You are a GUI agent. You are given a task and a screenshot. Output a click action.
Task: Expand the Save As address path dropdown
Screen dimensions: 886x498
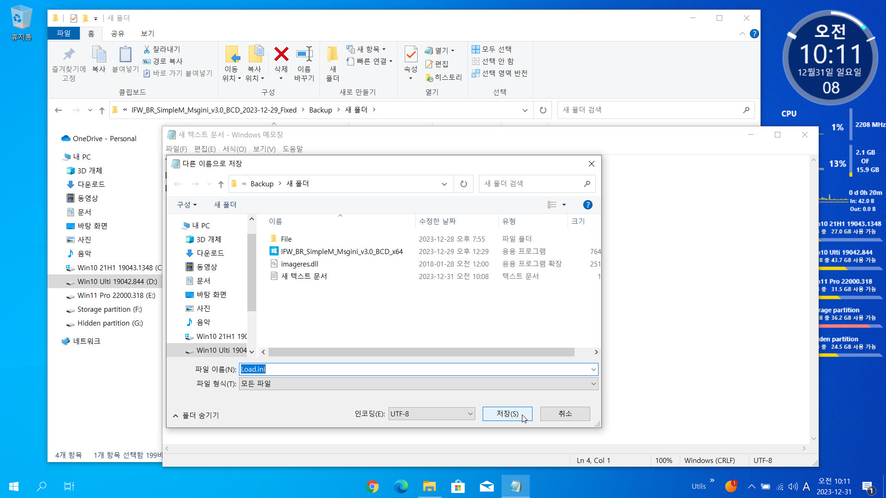tap(444, 184)
